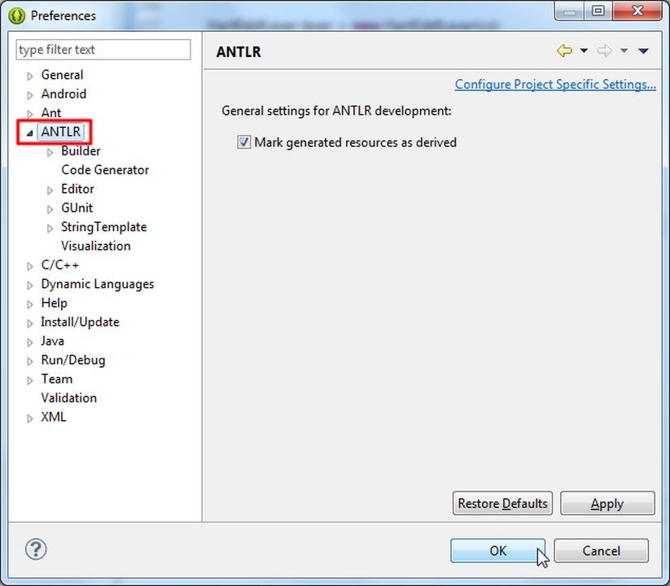The height and width of the screenshot is (586, 670).
Task: Confirm preferences with OK button
Action: (x=497, y=550)
